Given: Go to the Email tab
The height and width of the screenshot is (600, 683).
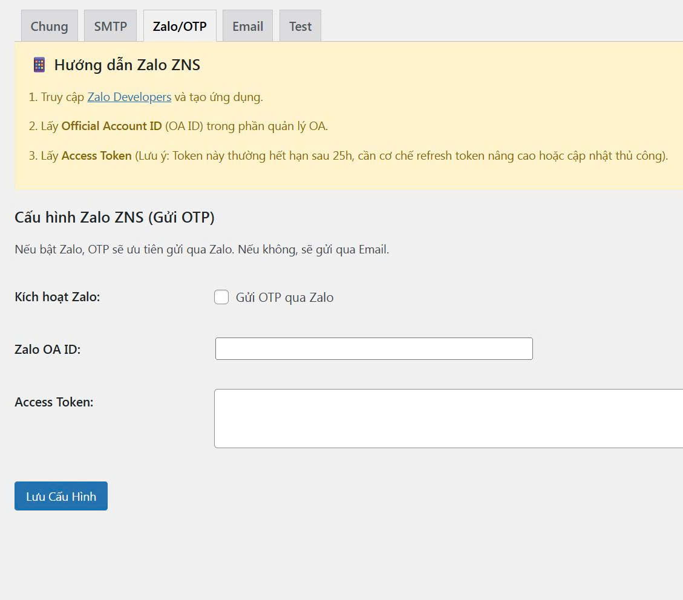Looking at the screenshot, I should [247, 27].
